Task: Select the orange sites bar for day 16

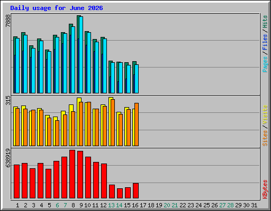Action: (137, 124)
